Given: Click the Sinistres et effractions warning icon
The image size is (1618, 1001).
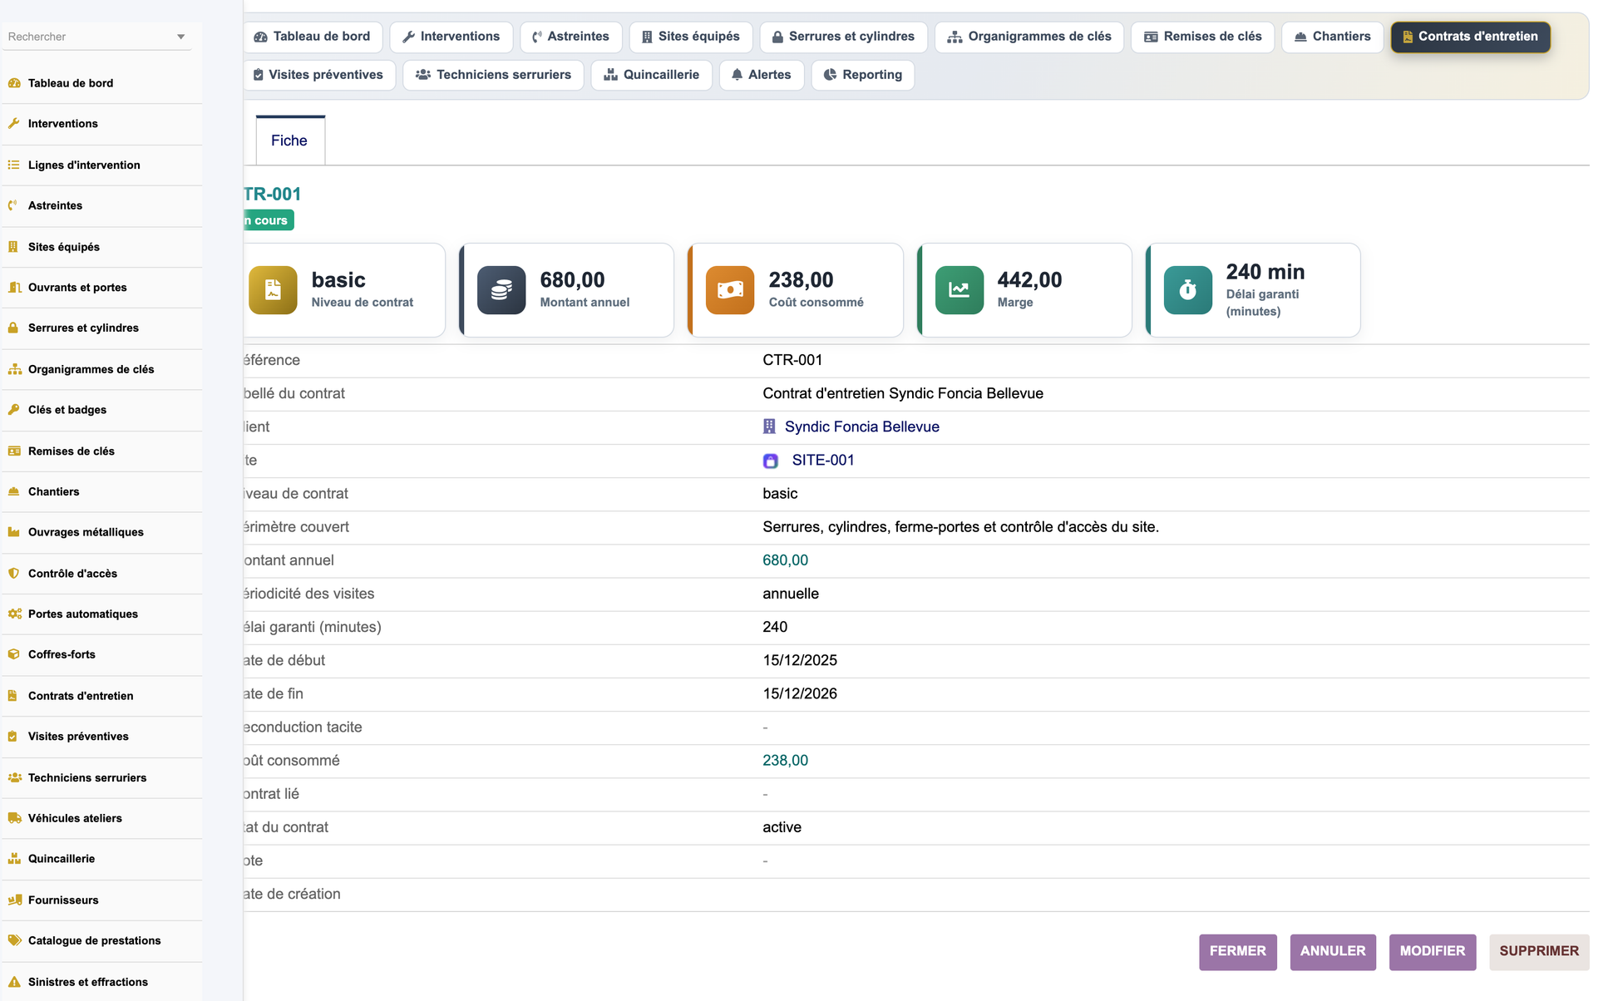Looking at the screenshot, I should pyautogui.click(x=14, y=983).
